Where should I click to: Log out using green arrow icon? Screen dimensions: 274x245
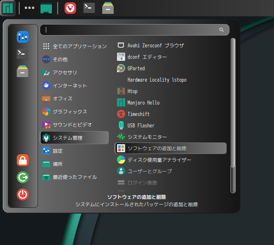click(x=23, y=178)
